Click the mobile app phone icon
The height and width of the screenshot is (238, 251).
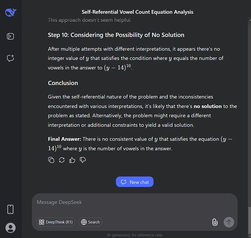tap(11, 209)
